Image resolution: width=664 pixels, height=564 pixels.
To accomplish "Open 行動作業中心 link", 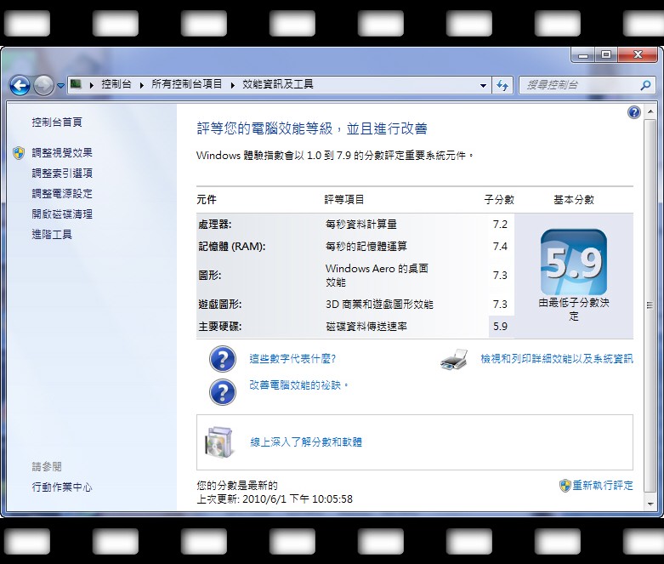I will point(62,487).
